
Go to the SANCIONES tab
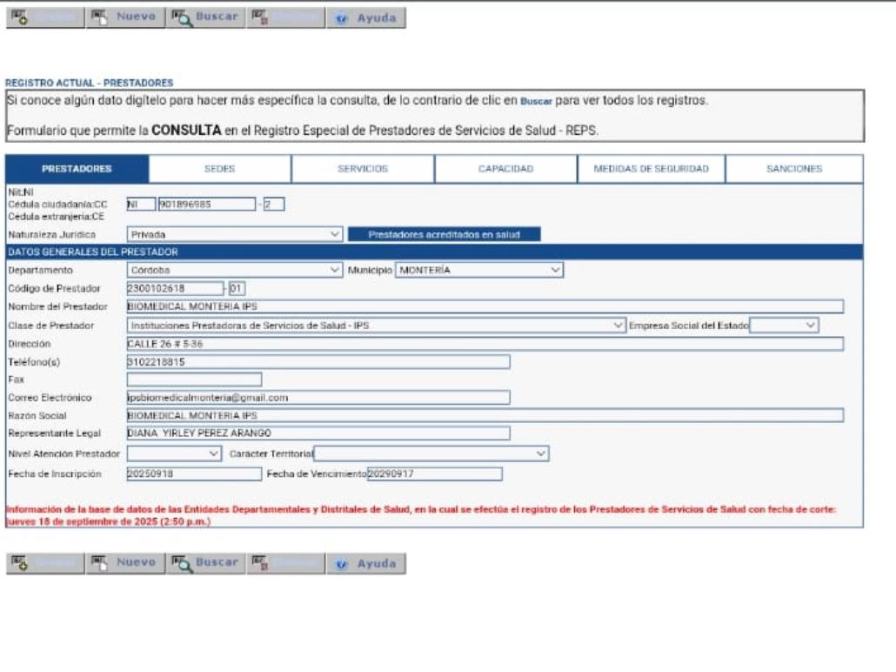[x=794, y=169]
